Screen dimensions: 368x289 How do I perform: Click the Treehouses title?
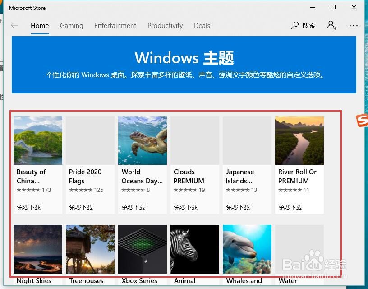[87, 281]
